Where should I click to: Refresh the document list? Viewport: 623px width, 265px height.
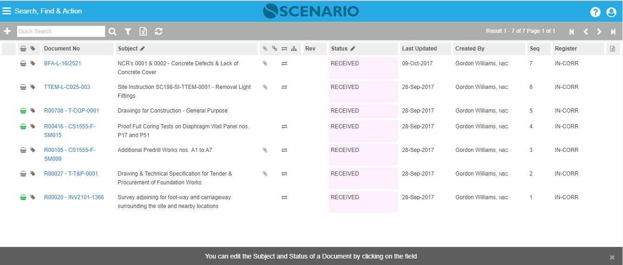tap(158, 32)
